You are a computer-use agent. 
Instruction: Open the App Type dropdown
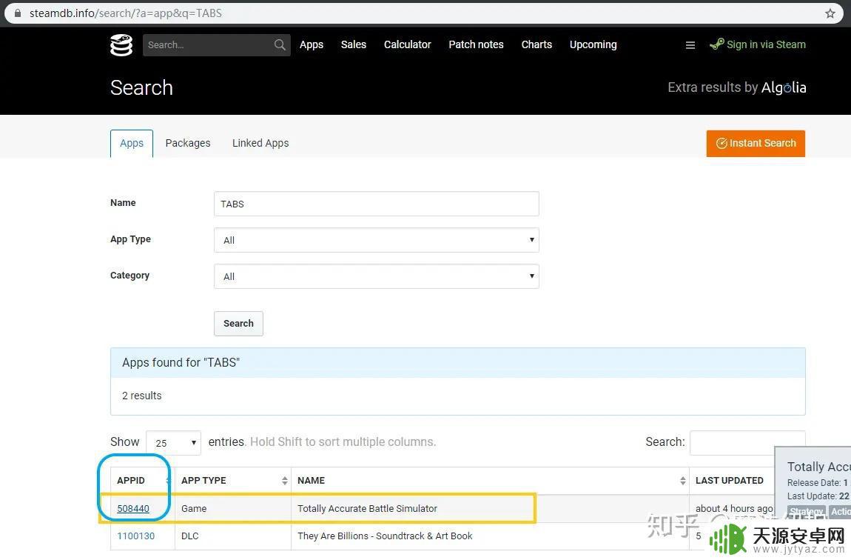tap(376, 240)
